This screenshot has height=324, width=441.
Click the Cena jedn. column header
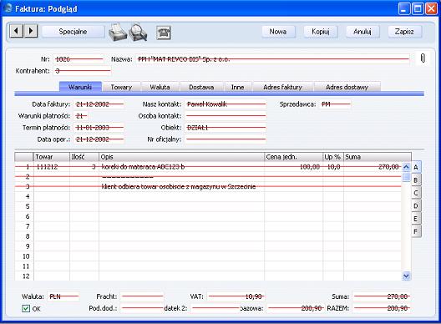coord(294,157)
